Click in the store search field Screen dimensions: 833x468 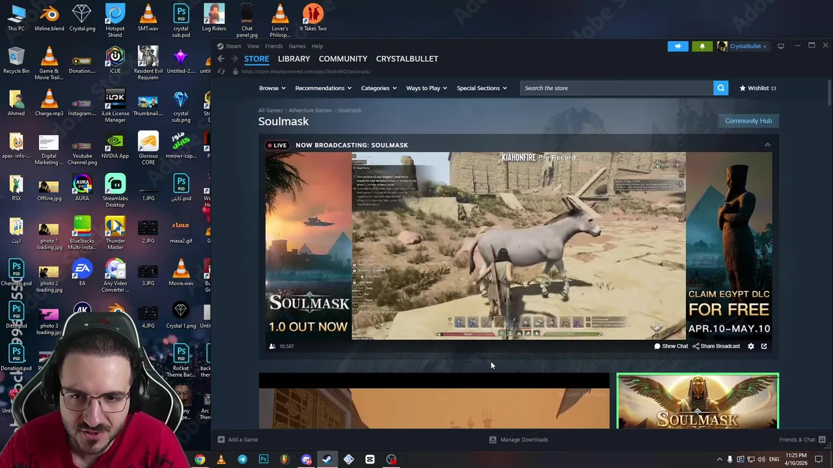(x=616, y=88)
